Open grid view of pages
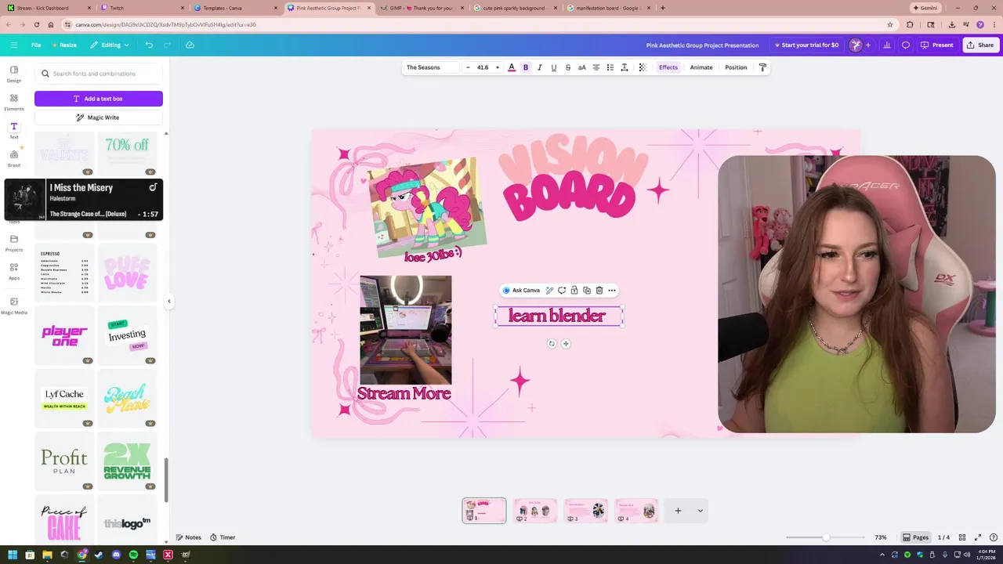 coord(962,537)
